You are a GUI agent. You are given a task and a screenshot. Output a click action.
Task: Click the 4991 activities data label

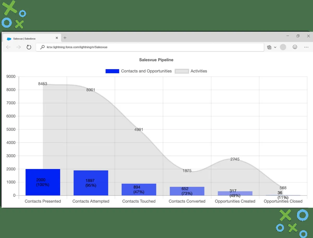[x=139, y=130]
